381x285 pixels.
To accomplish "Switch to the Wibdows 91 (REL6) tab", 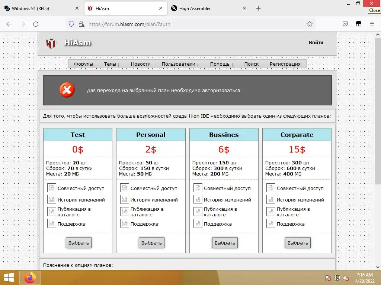I will click(x=41, y=9).
